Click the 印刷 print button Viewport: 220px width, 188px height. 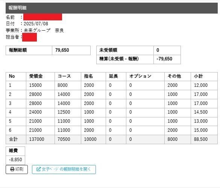click(17, 170)
